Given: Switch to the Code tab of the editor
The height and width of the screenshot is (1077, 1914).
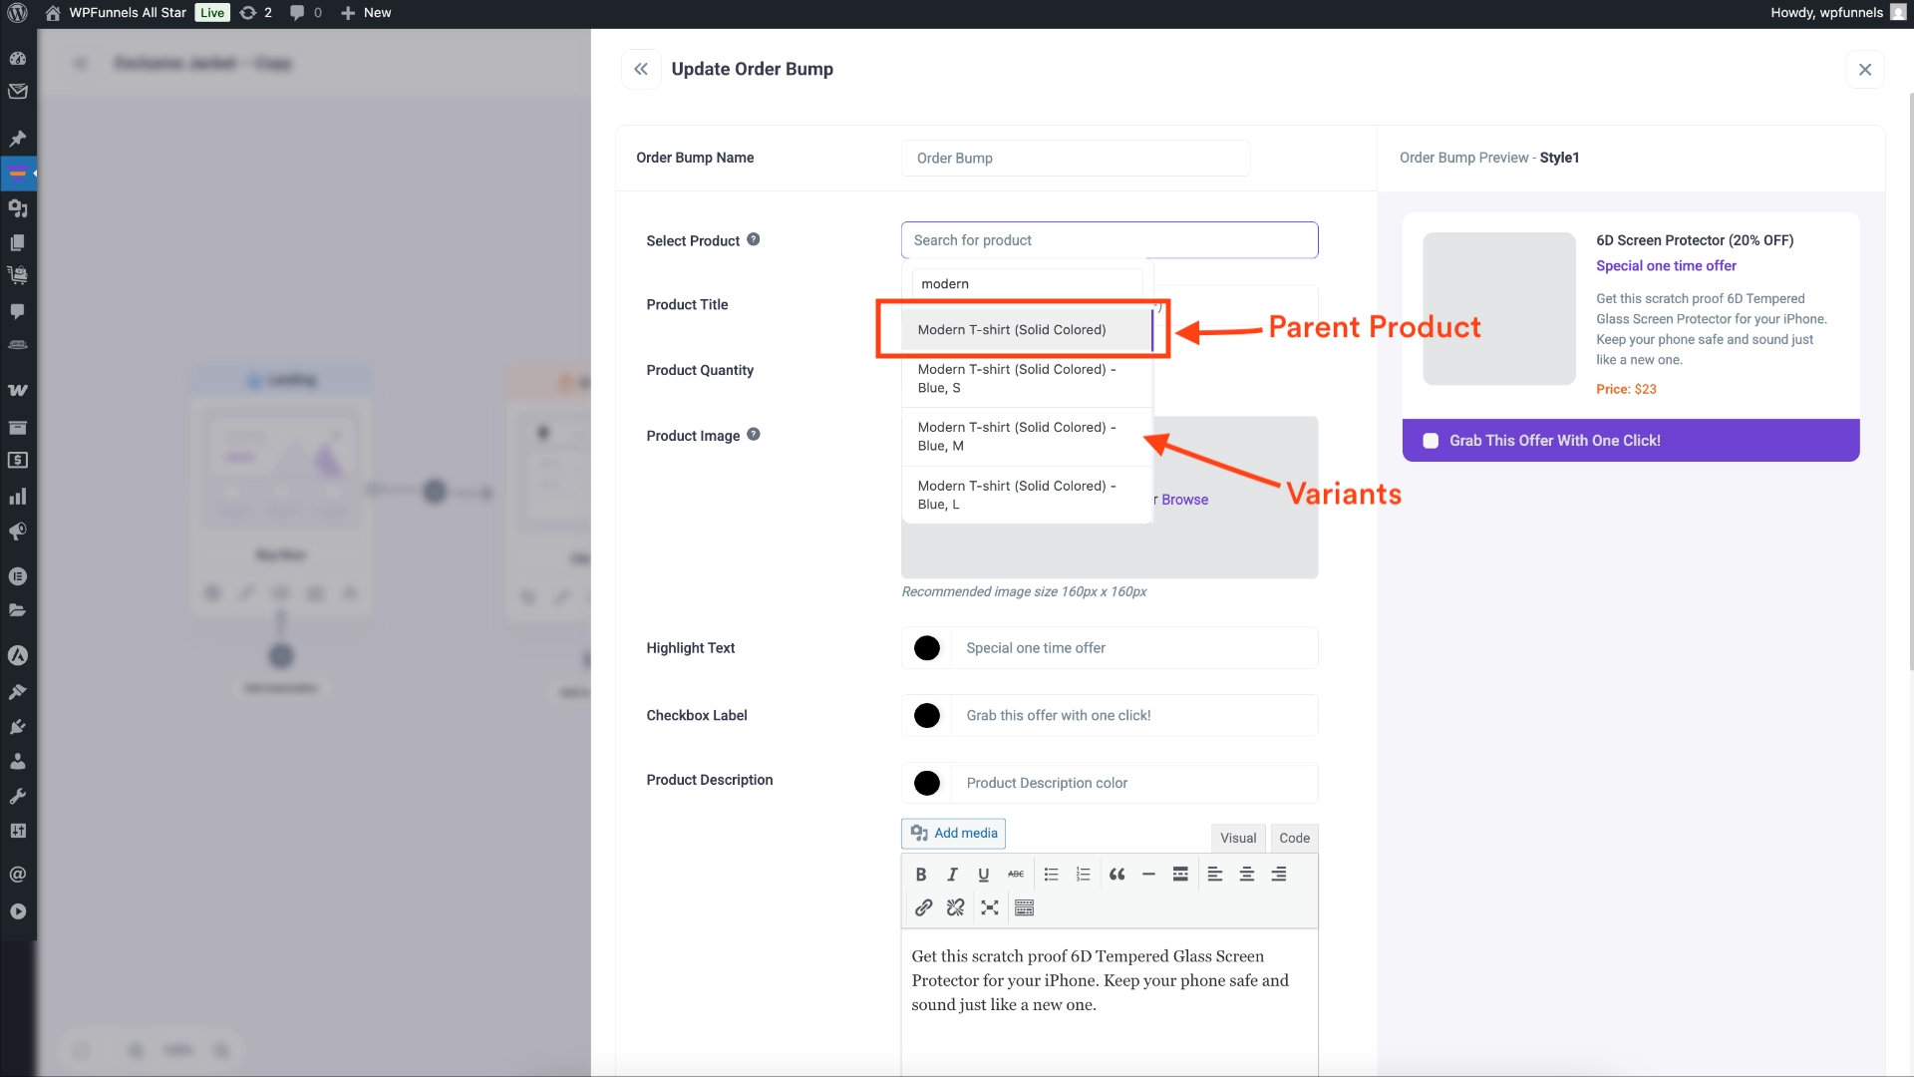Looking at the screenshot, I should click(1293, 838).
